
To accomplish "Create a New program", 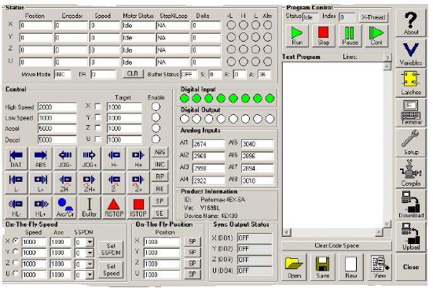I will 351,267.
